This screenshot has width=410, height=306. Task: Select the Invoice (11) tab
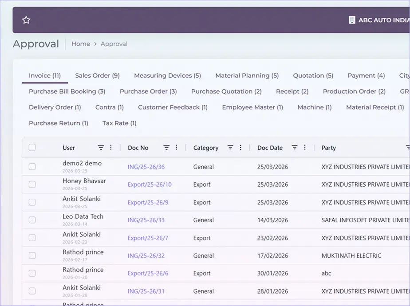pos(45,75)
